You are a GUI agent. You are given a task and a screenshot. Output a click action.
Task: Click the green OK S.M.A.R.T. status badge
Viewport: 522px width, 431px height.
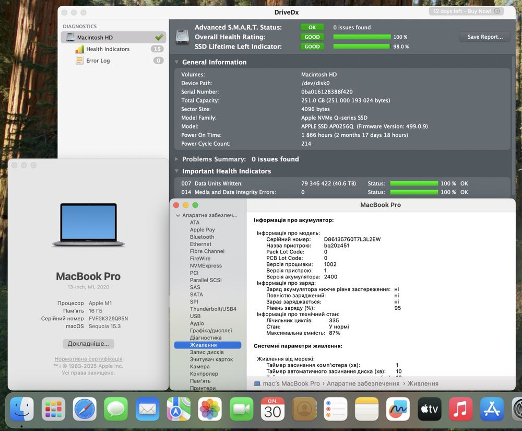click(x=312, y=27)
